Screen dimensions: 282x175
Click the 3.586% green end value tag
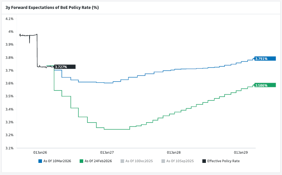(x=265, y=85)
